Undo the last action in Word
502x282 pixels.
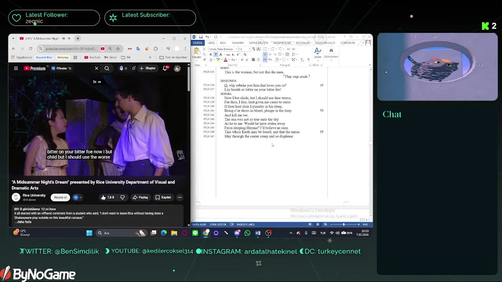tap(207, 37)
